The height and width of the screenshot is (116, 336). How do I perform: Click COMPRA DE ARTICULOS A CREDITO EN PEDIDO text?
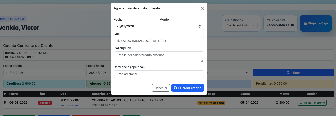tap(127, 100)
